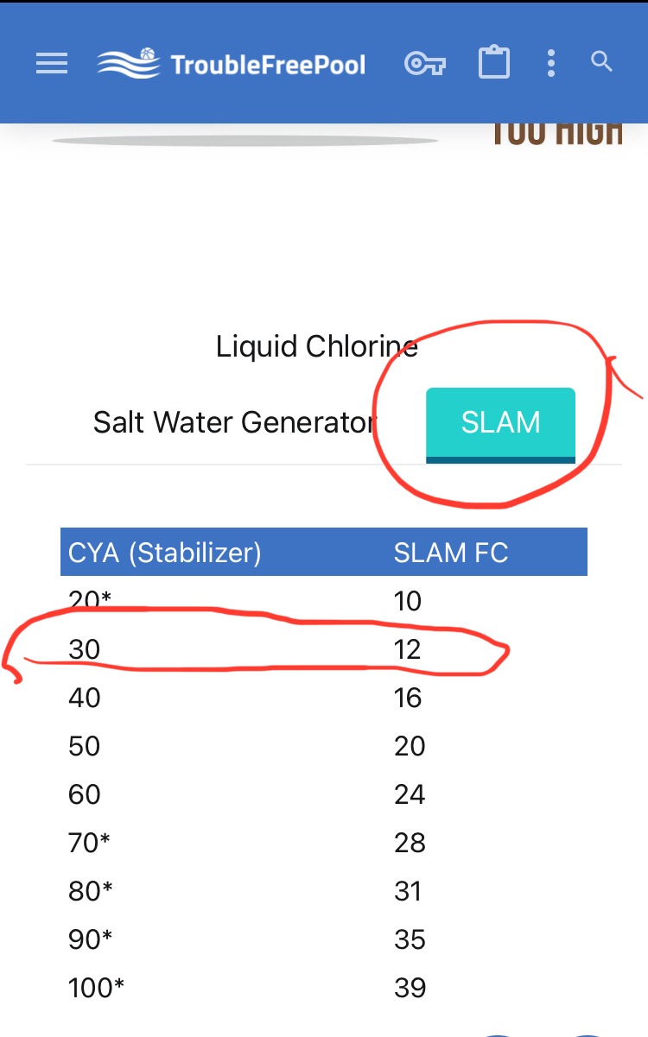
Task: Open the clipboard register icon
Action: point(494,63)
